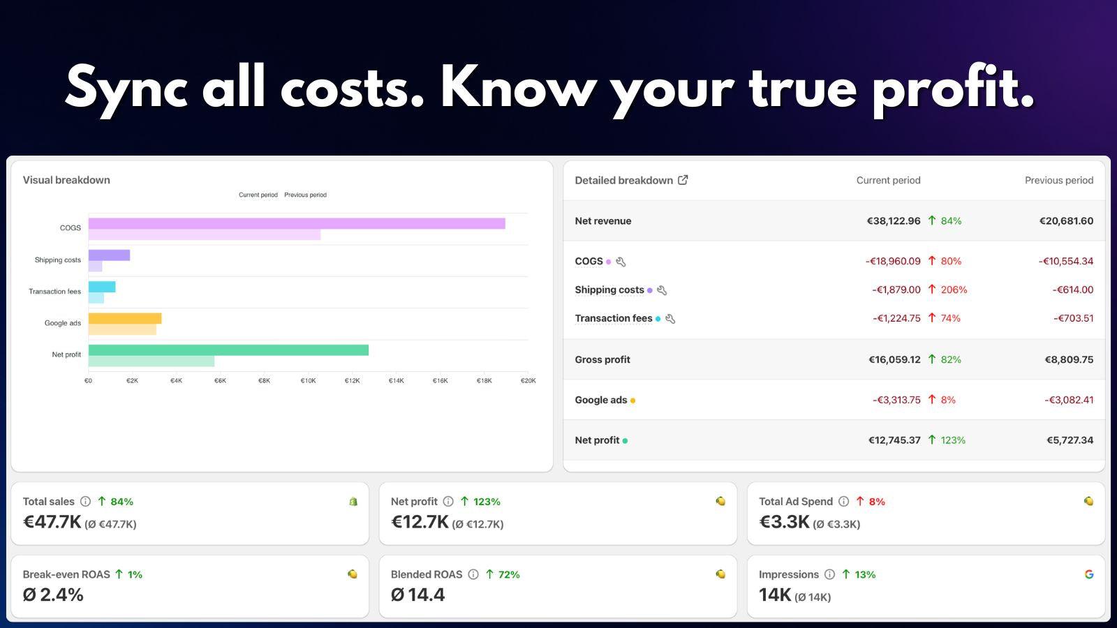Click the wrench icon beside Transaction fees
Image resolution: width=1117 pixels, height=628 pixels.
670,319
